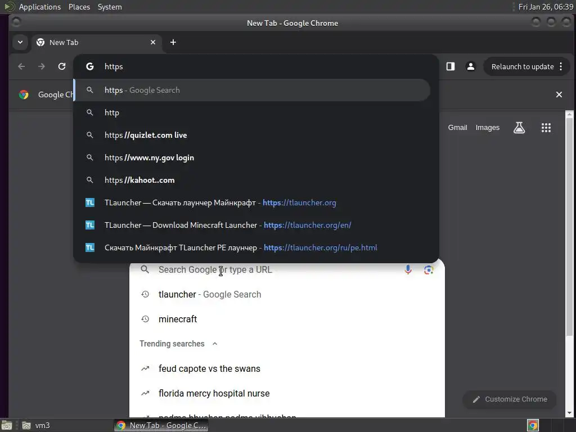The image size is (576, 432).
Task: Select trending 'florida mercy hospital nurse'
Action: [x=287, y=393]
